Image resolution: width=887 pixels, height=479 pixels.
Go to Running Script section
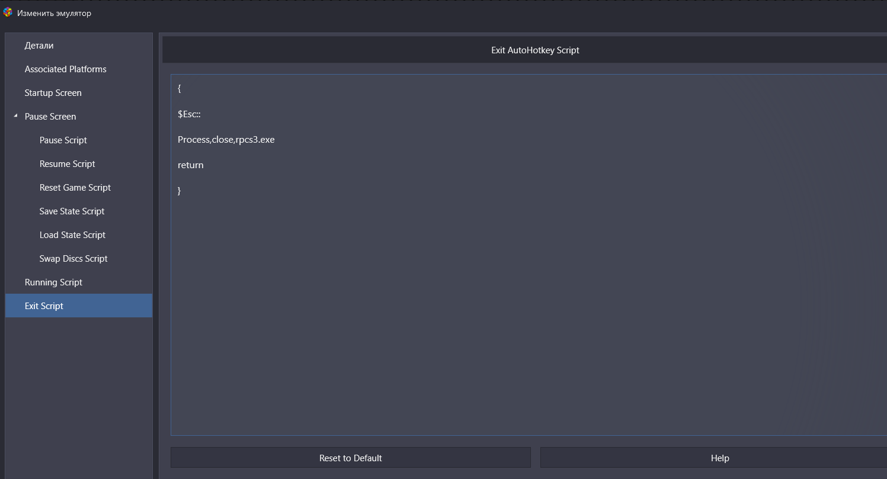pyautogui.click(x=79, y=282)
